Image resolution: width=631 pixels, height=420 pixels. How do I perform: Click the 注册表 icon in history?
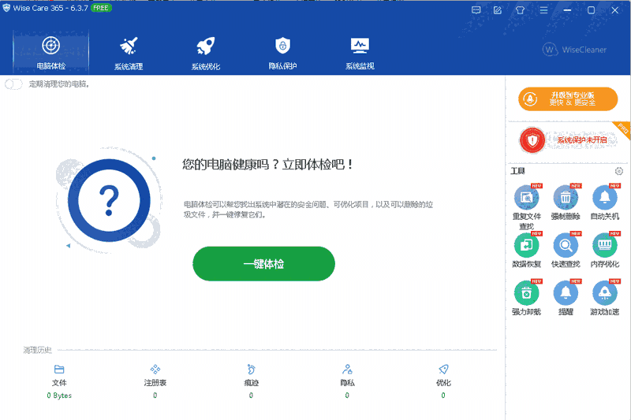155,369
